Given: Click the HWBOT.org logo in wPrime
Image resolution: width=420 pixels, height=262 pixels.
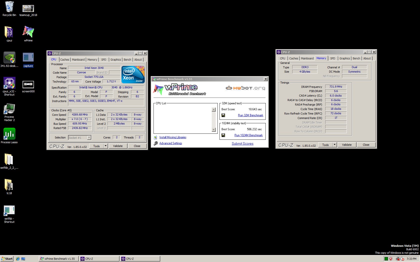Looking at the screenshot, I should pos(245,88).
